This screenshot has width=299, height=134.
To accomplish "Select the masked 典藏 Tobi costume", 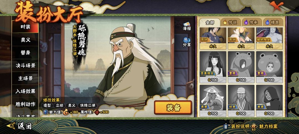I will [x=269, y=101].
